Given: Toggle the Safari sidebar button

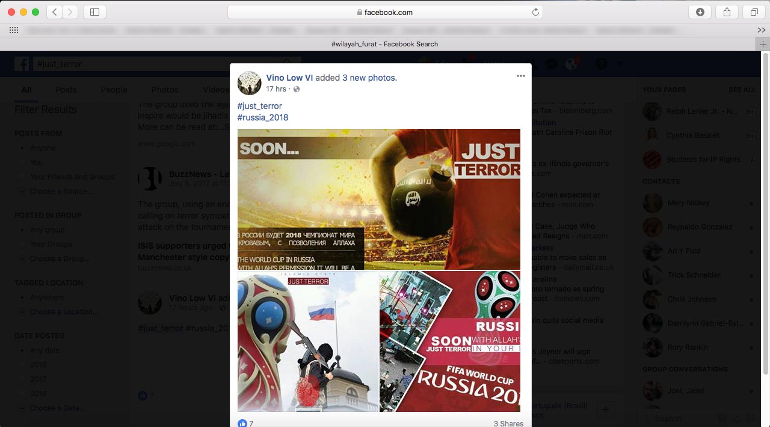Looking at the screenshot, I should (x=94, y=12).
